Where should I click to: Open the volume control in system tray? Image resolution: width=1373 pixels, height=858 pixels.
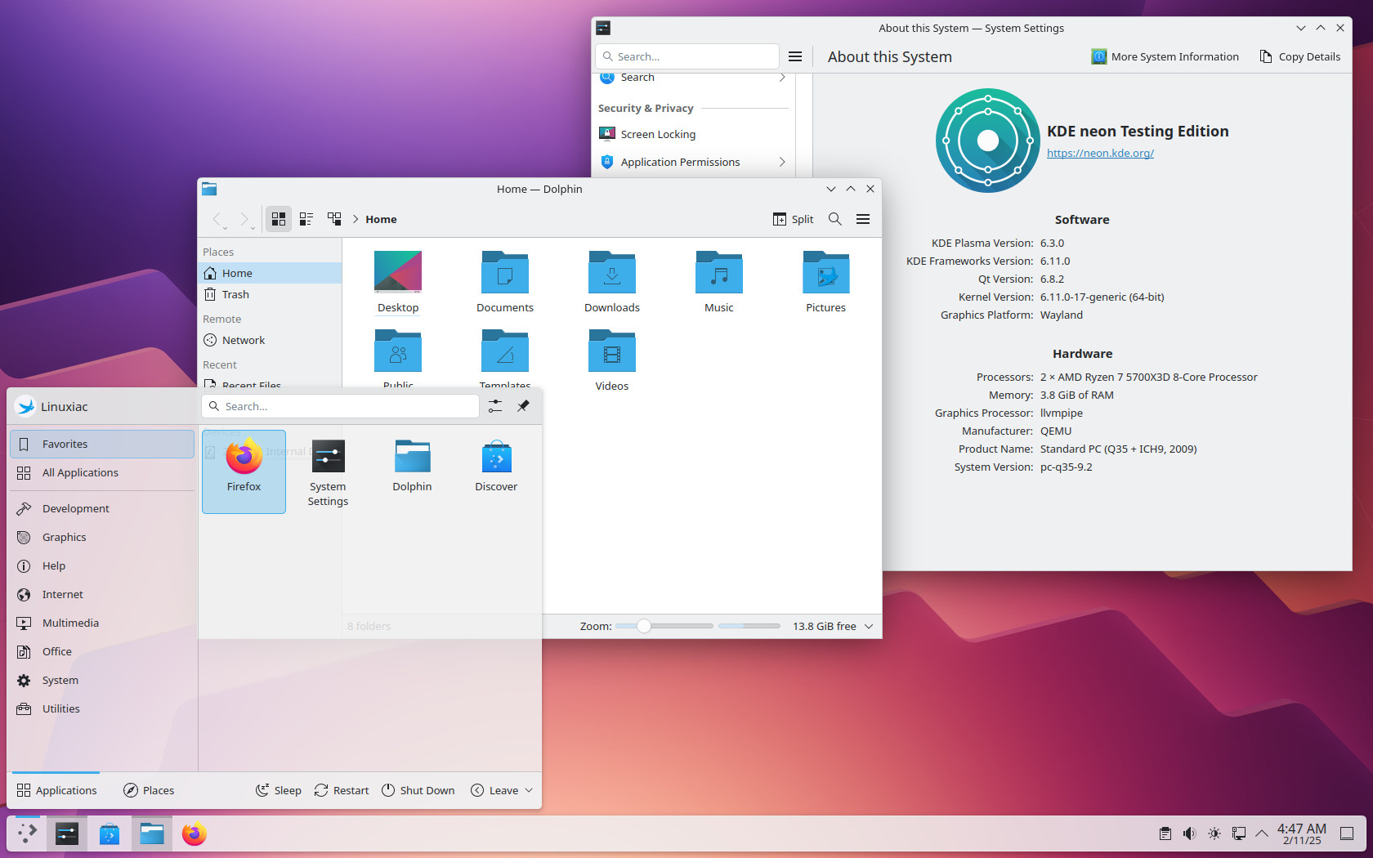click(x=1190, y=833)
